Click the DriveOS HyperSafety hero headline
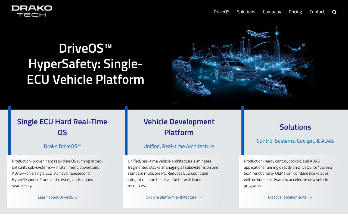Viewport: 348px width, 217px height. pos(86,64)
